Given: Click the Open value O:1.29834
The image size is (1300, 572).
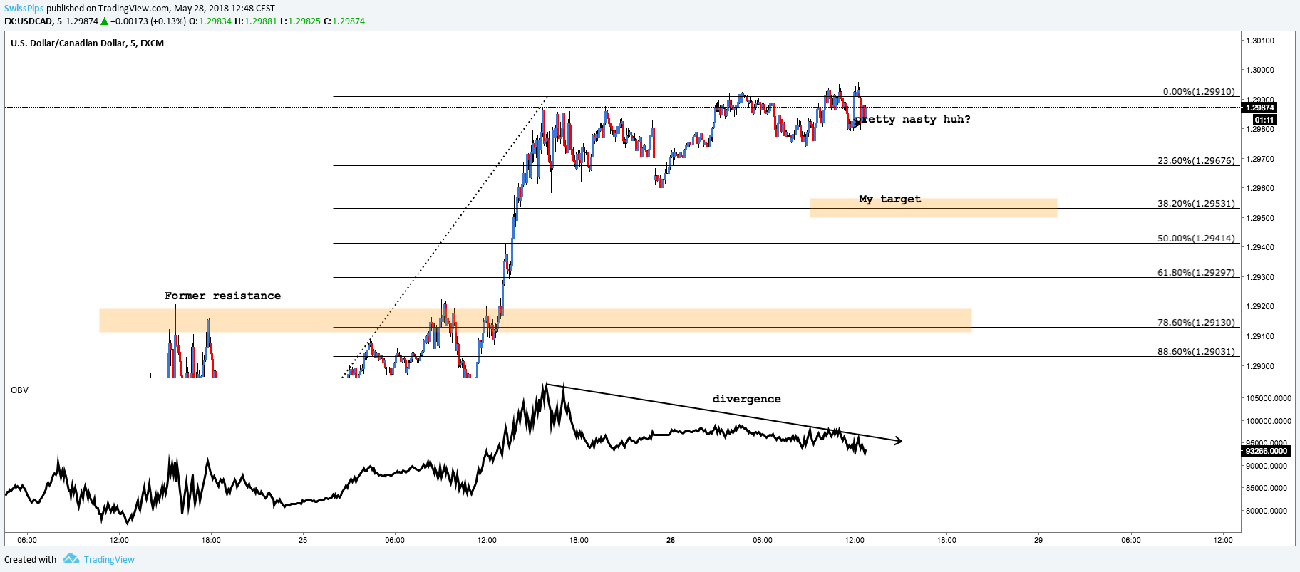Looking at the screenshot, I should click(x=210, y=21).
